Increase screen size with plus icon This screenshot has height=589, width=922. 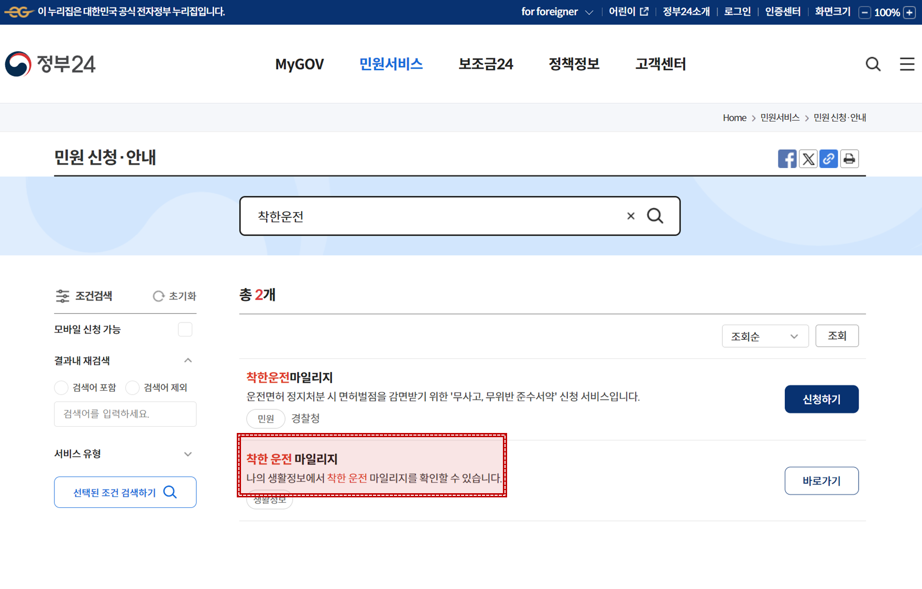[x=909, y=13]
